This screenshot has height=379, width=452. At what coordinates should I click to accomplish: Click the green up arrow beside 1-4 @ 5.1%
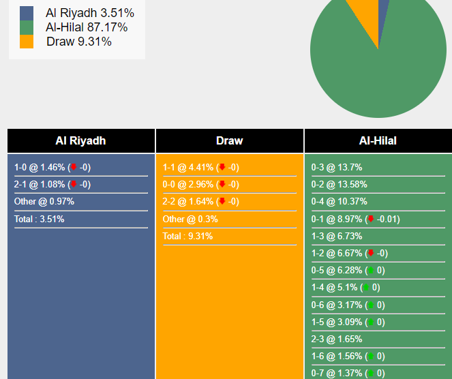(366, 288)
